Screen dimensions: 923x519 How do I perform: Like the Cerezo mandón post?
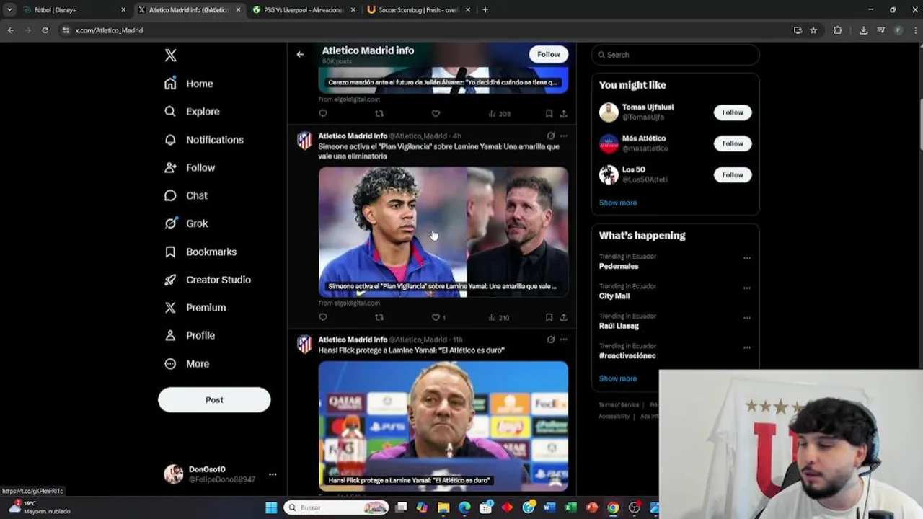point(436,114)
